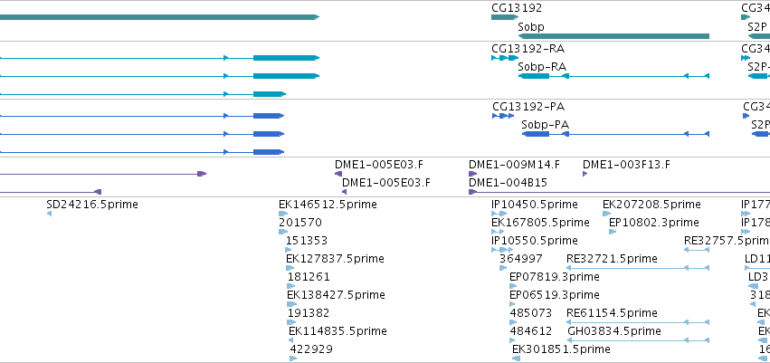Click the CG13192-PA coding sequence label
This screenshot has height=363, width=770.
click(528, 107)
